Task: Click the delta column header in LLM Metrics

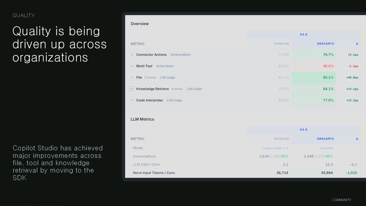Action: (357, 139)
